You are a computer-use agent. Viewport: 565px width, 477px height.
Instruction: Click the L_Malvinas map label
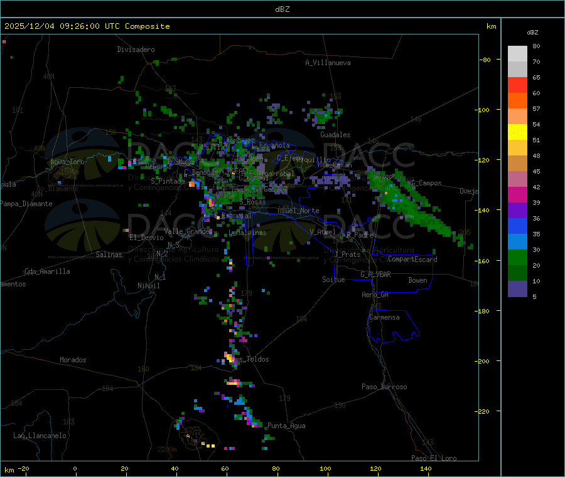click(x=247, y=233)
